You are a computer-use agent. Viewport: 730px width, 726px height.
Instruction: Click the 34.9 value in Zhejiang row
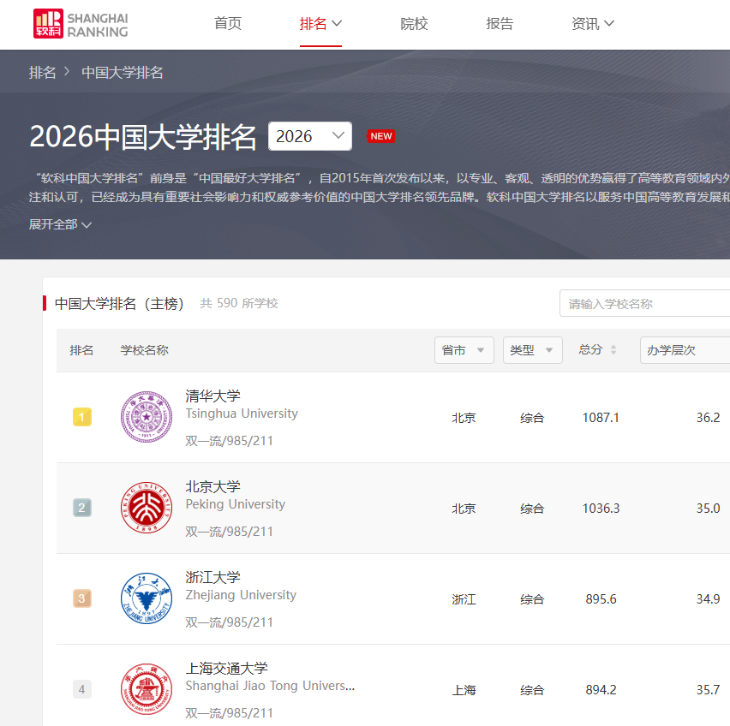click(708, 599)
